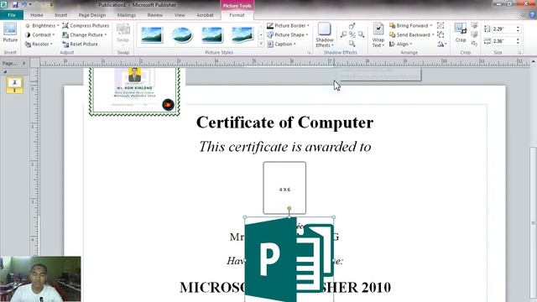This screenshot has width=537, height=302.
Task: Open the Rotate icon dropdown
Action: click(x=442, y=44)
